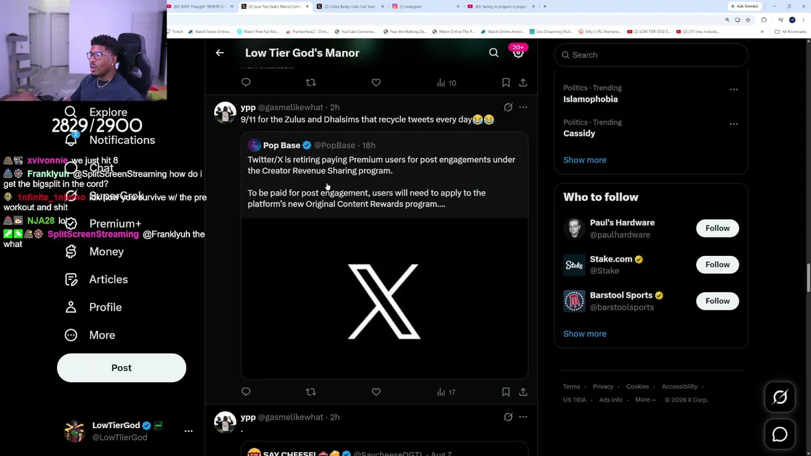The height and width of the screenshot is (456, 811).
Task: Open Pop Base's quoted post profile name
Action: (281, 146)
